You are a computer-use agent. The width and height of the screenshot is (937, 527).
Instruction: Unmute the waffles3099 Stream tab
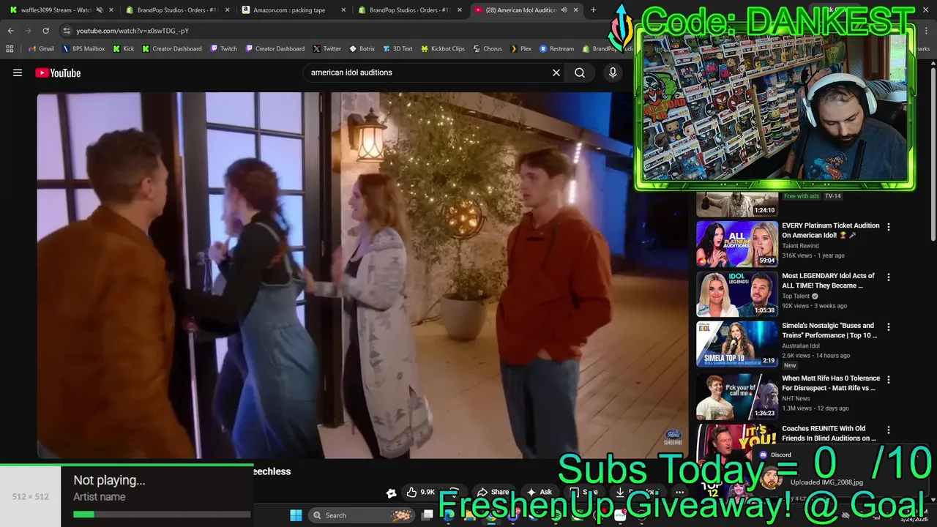coord(99,10)
